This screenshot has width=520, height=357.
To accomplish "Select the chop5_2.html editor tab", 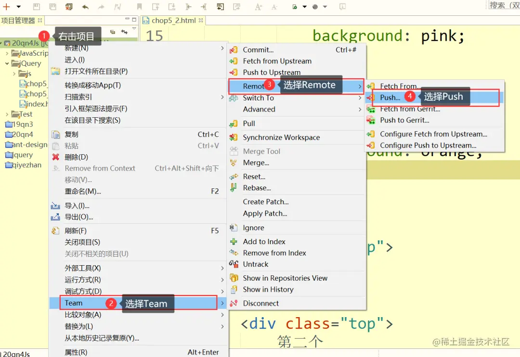I will point(174,21).
